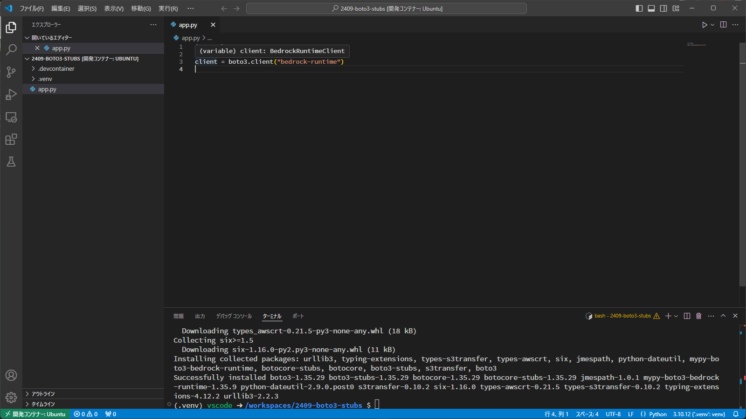Open the Source Control view
The width and height of the screenshot is (746, 419).
point(11,72)
